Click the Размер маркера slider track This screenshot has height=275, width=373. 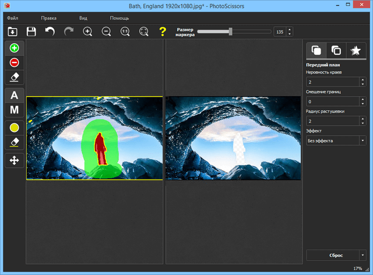point(251,31)
